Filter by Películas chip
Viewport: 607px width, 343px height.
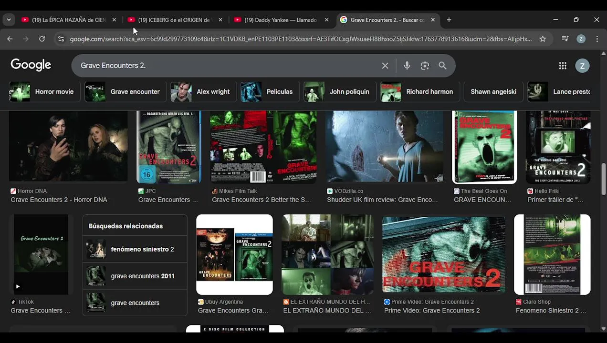[x=269, y=91]
